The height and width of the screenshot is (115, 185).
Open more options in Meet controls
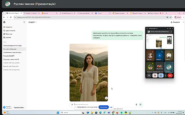tap(165, 76)
